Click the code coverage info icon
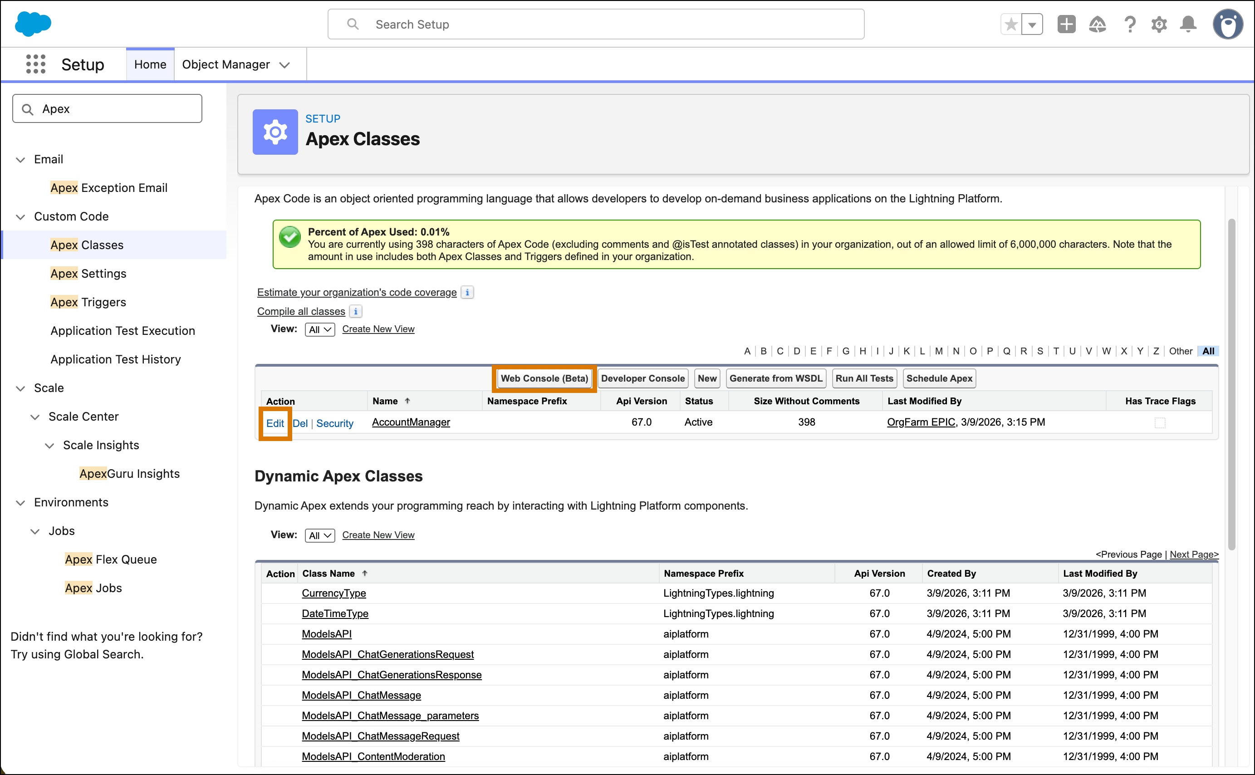 pos(467,292)
